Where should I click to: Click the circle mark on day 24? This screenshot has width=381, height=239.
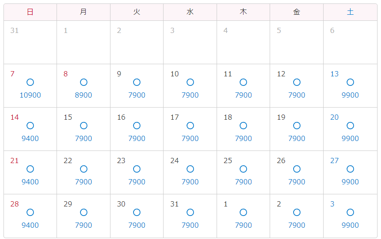[x=190, y=169]
